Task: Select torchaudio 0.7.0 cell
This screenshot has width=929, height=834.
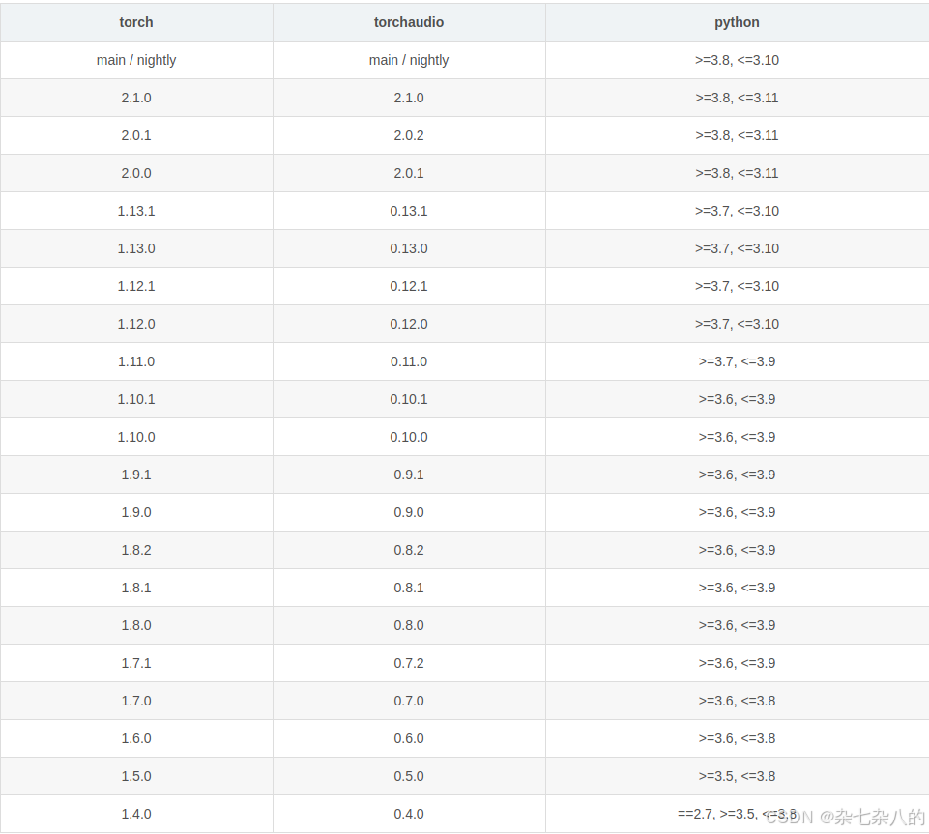Action: tap(409, 702)
